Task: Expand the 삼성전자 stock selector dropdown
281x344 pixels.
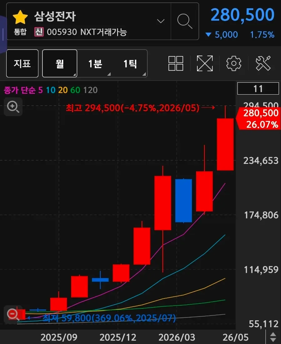Action: 161,21
